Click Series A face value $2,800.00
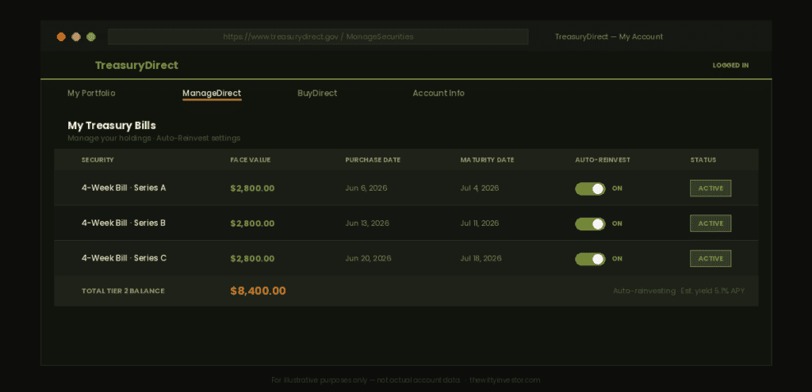This screenshot has height=392, width=812. pos(252,188)
